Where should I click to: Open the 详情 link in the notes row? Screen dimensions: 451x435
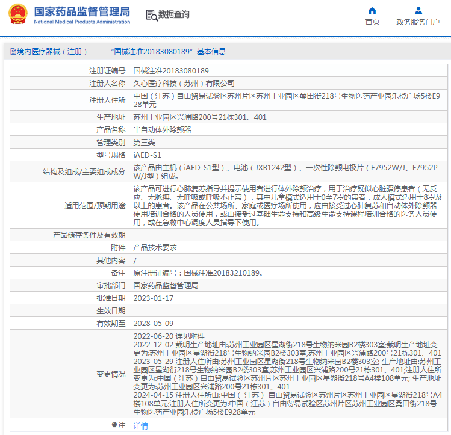pos(140,425)
